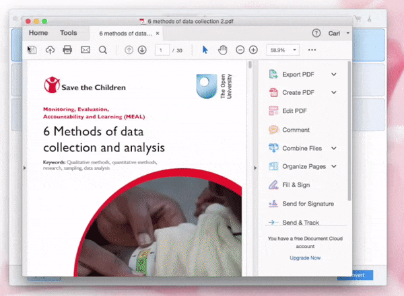Expand the left navigation pane arrow
Image resolution: width=404 pixels, height=296 pixels.
[x=24, y=168]
